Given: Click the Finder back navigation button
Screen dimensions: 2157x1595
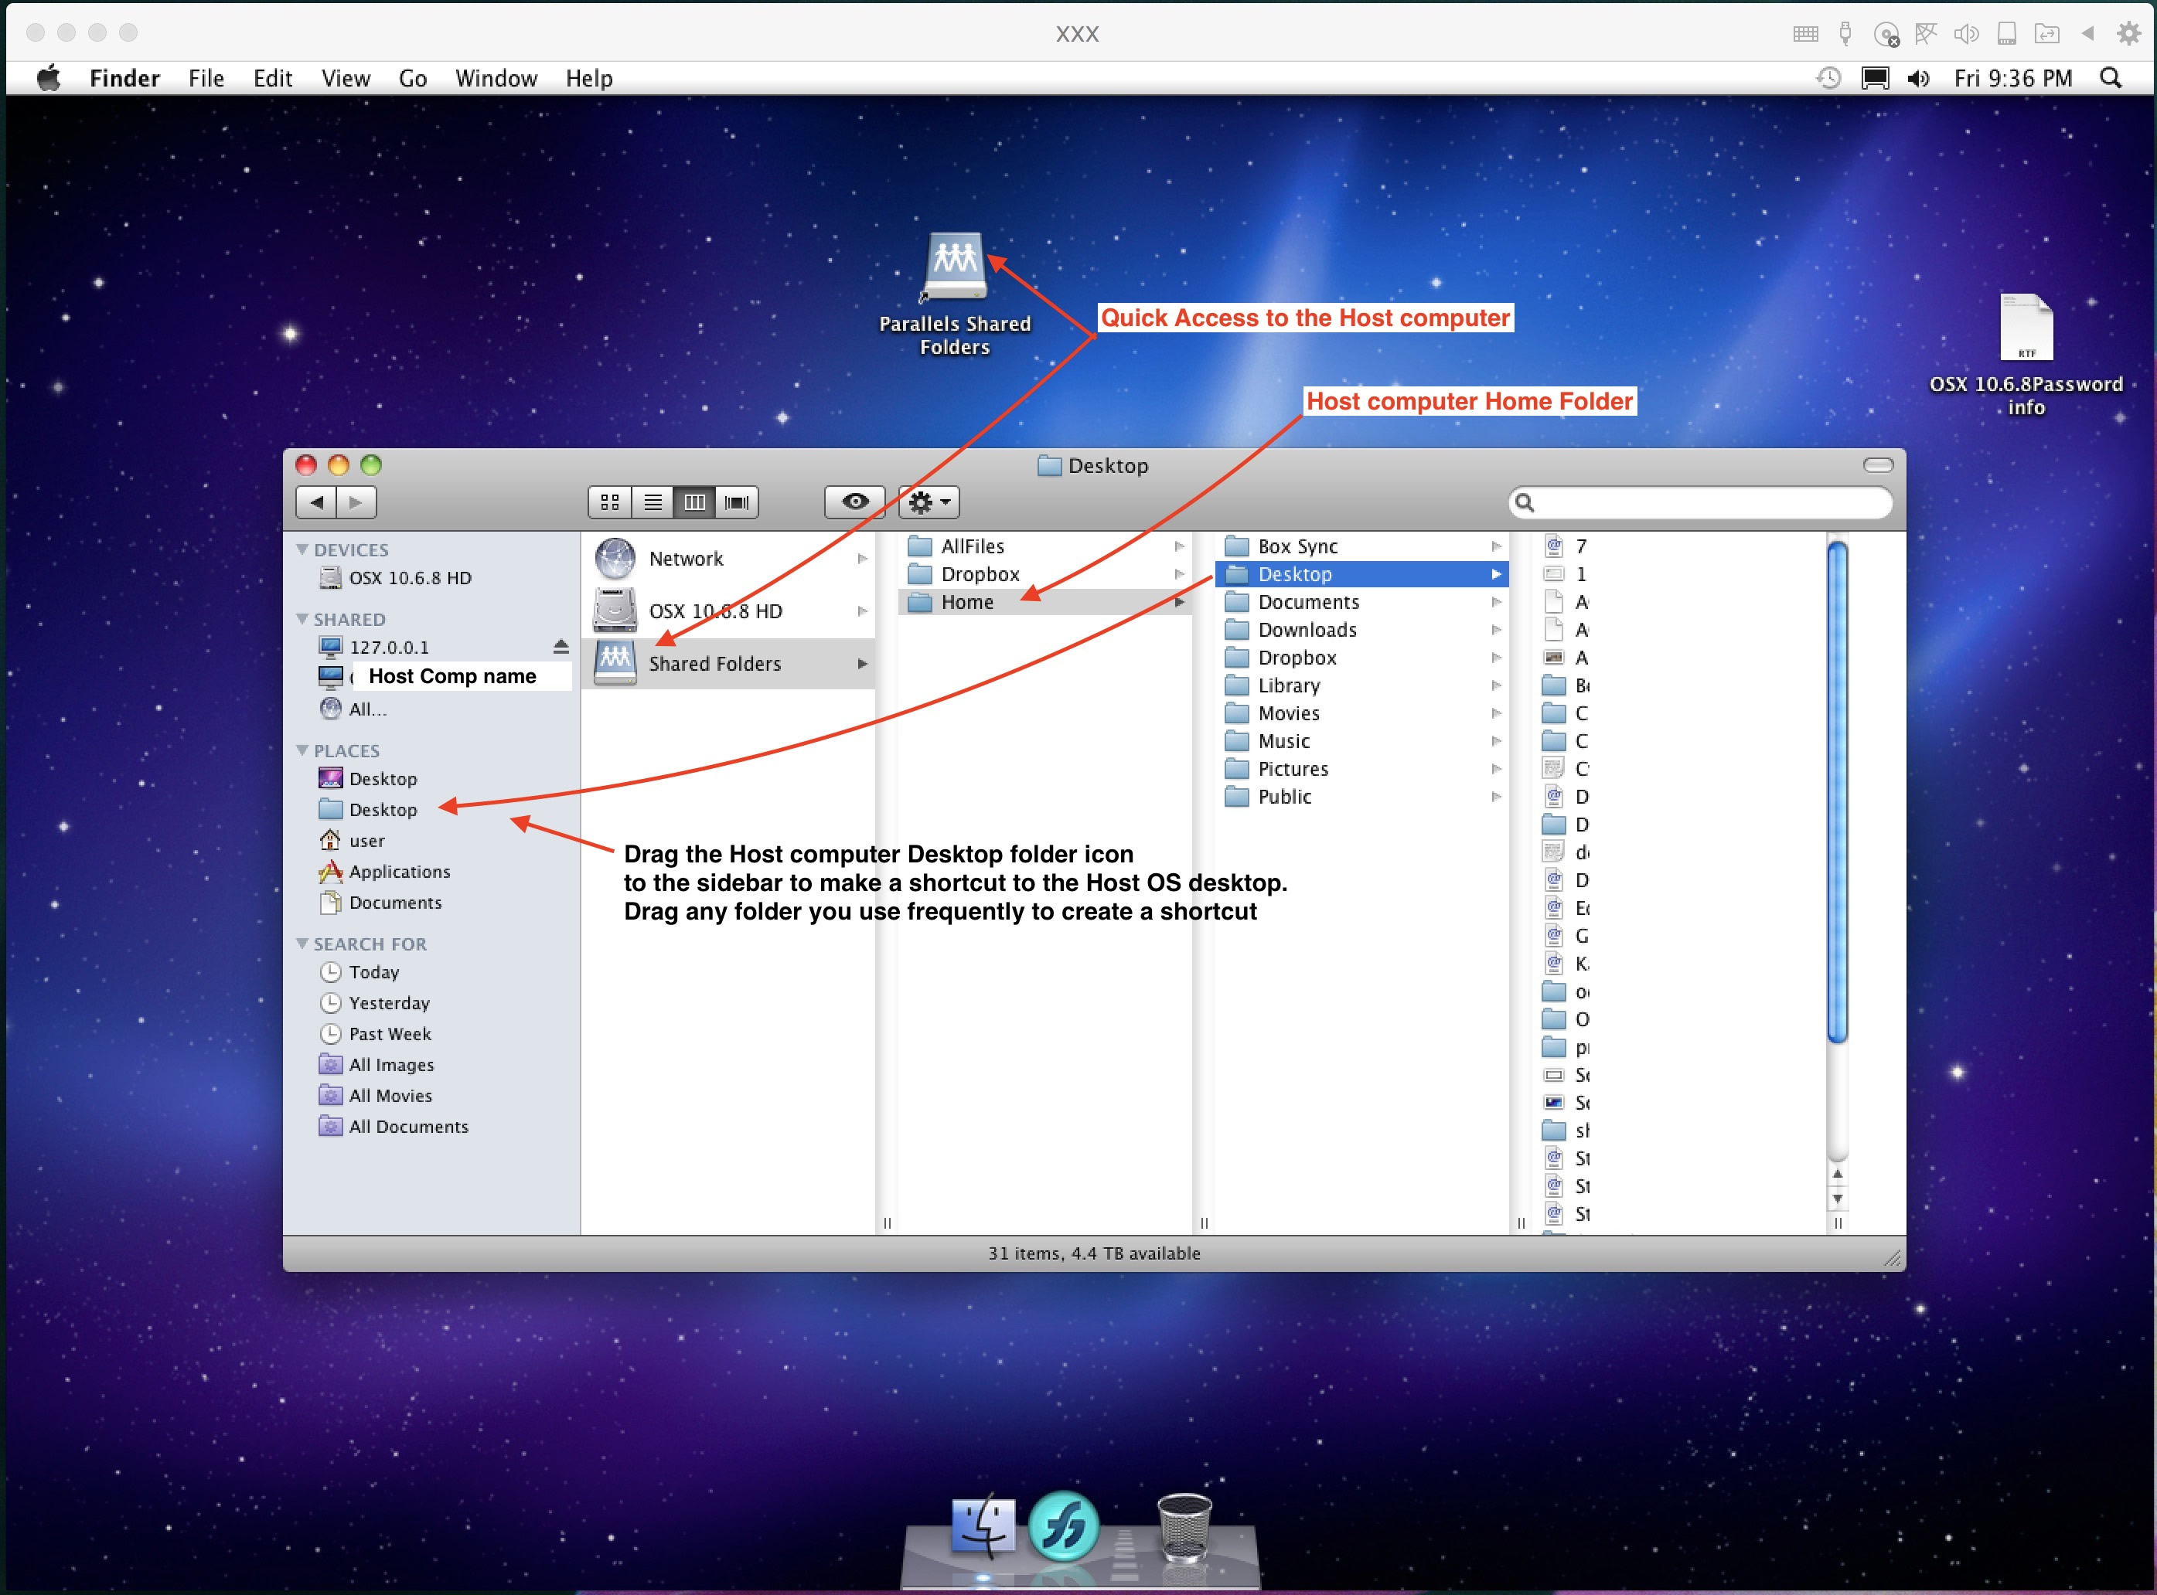Looking at the screenshot, I should click(x=316, y=502).
